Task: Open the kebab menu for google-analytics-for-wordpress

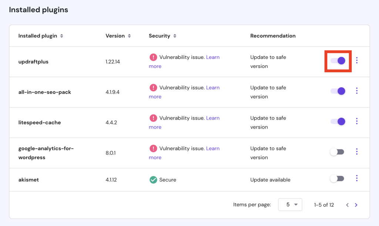Action: pos(357,151)
